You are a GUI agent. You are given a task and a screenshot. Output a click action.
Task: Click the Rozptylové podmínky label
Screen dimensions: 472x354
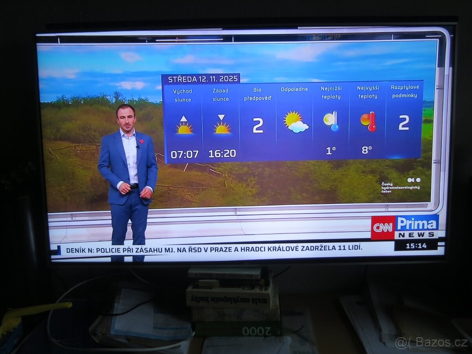click(x=405, y=91)
